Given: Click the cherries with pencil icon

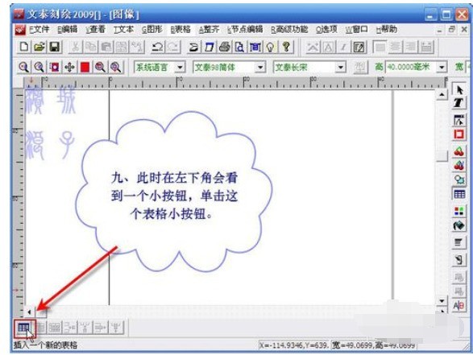Looking at the screenshot, I should (459, 165).
